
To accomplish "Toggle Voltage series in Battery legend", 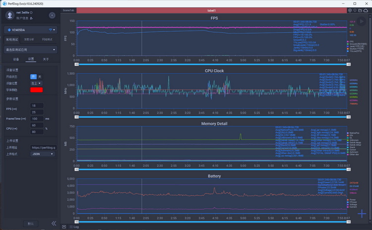I will coord(352,204).
